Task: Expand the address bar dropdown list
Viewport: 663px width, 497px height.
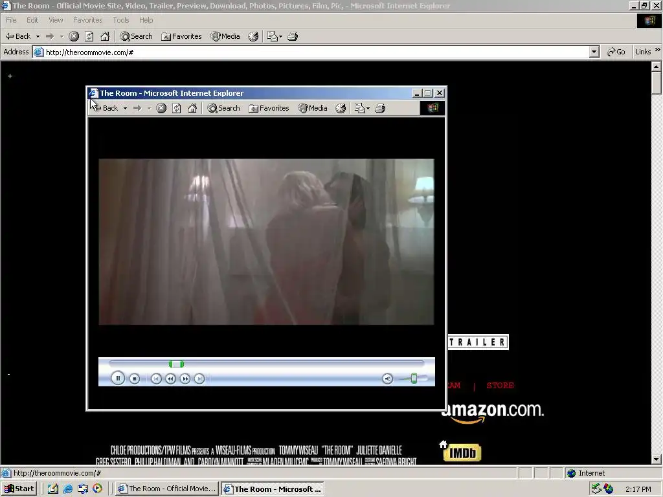Action: (x=594, y=52)
